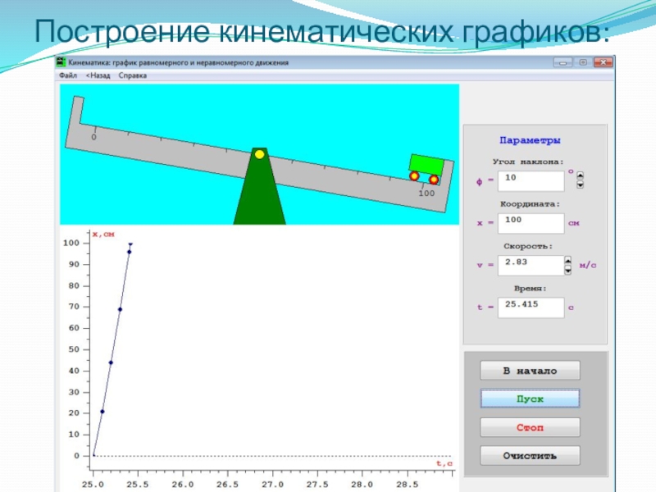Maximize the Кинематика window
Image resolution: width=656 pixels, height=492 pixels.
(x=583, y=62)
